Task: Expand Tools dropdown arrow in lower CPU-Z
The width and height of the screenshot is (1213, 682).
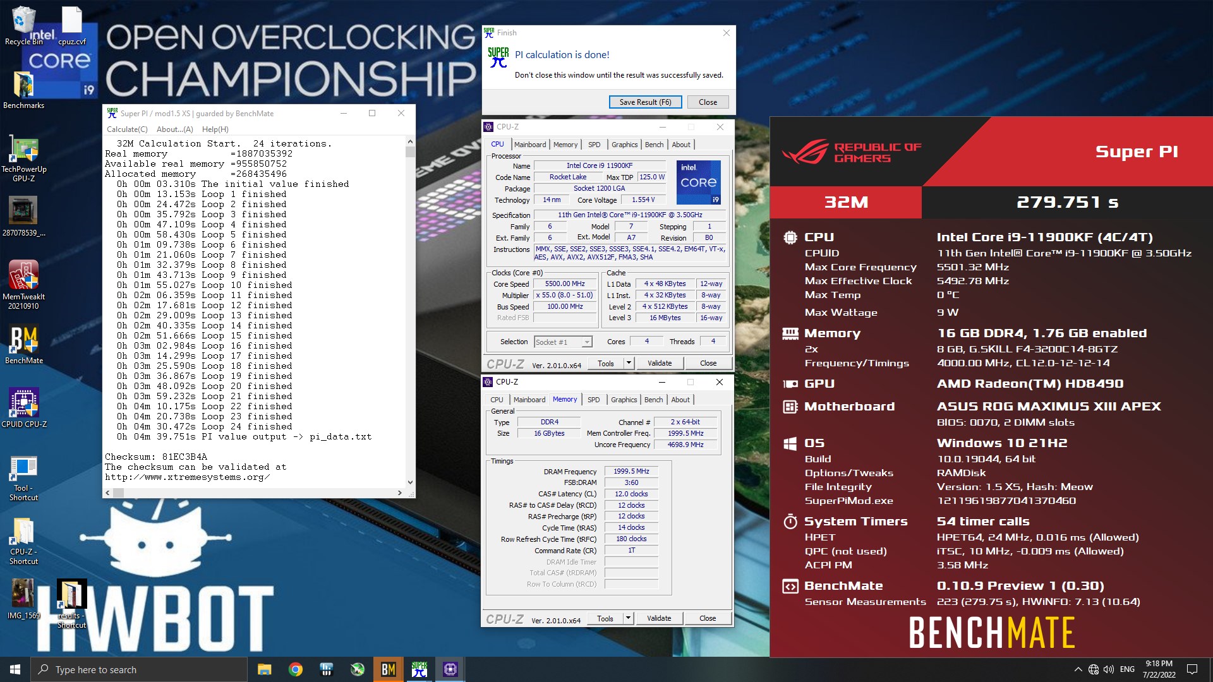Action: [628, 618]
